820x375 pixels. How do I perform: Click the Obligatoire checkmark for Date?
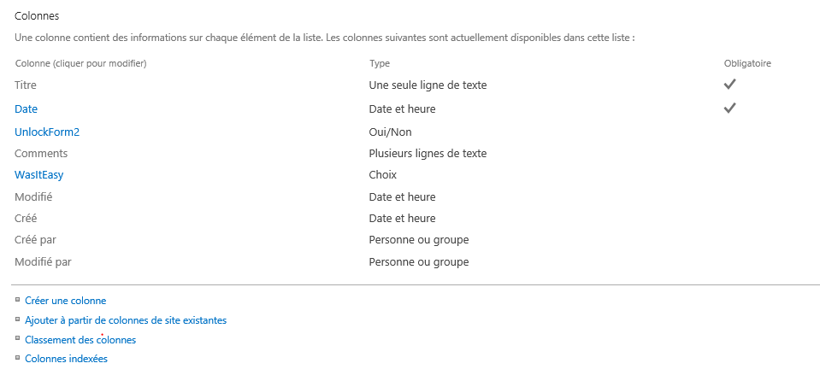point(729,108)
